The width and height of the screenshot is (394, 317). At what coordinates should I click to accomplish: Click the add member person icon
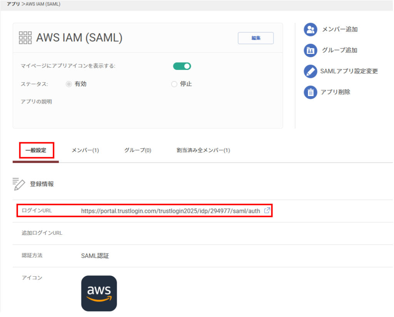310,30
